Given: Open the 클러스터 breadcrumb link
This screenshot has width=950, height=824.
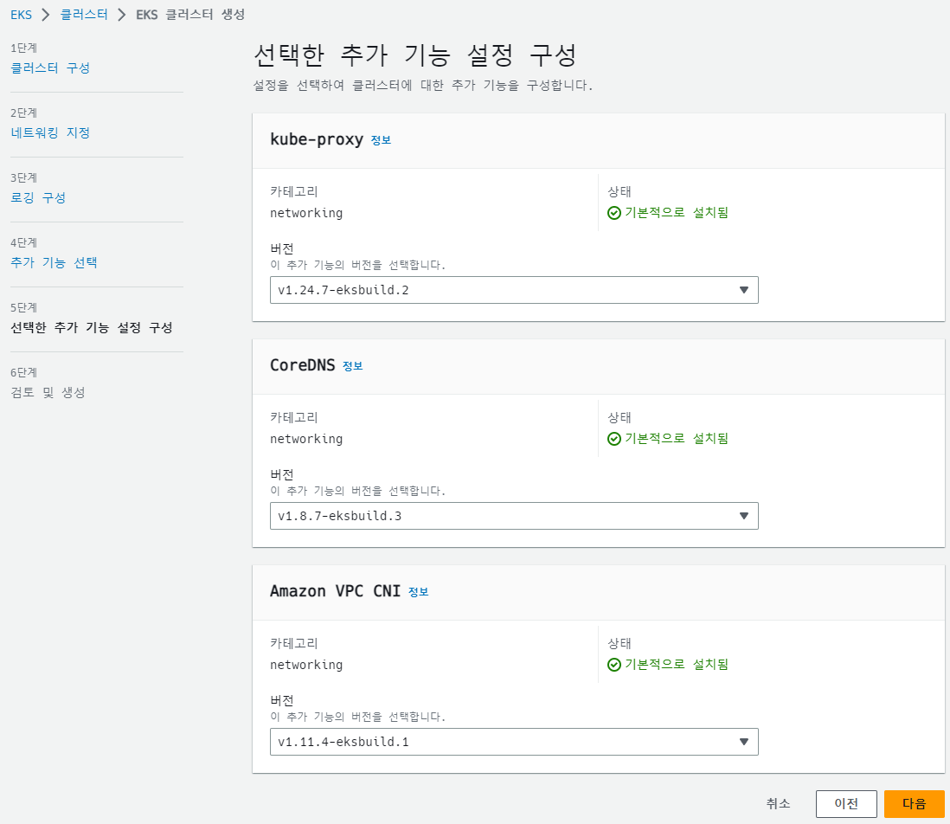Looking at the screenshot, I should click(84, 15).
